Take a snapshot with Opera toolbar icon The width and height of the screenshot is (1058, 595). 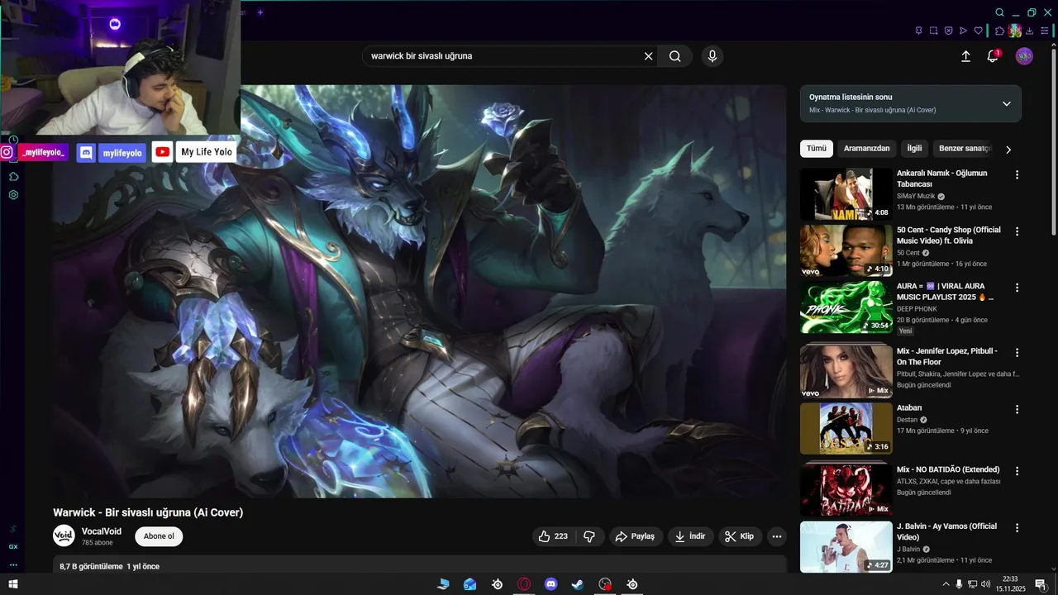(934, 31)
